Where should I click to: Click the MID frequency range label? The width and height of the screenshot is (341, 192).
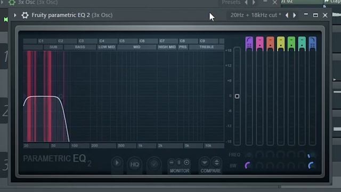click(137, 47)
